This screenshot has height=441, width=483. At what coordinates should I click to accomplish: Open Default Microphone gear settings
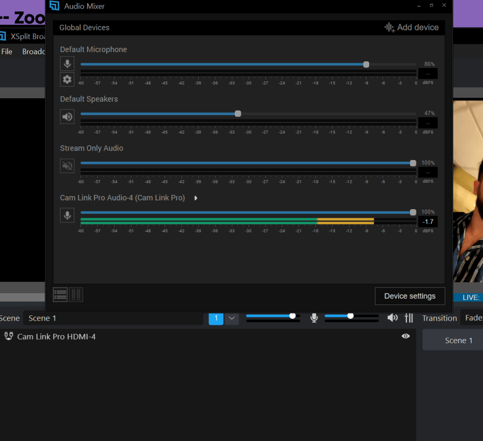pos(67,79)
